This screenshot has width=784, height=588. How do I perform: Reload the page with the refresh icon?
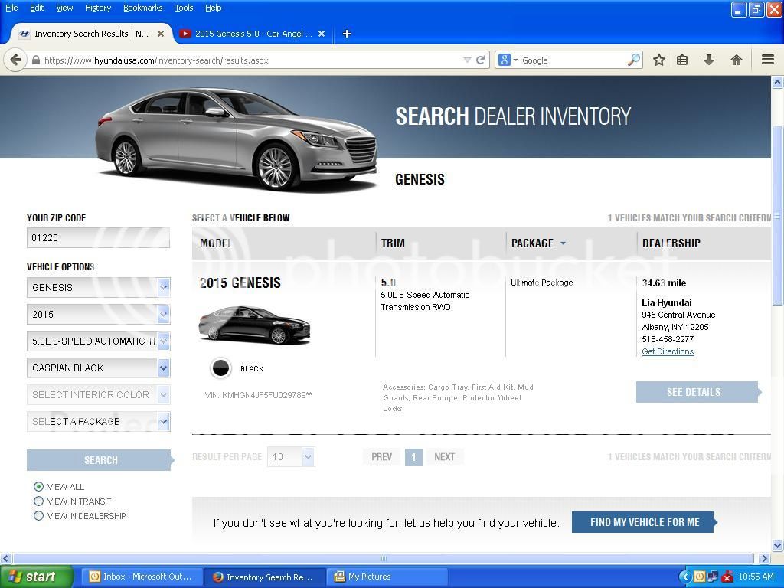point(481,60)
